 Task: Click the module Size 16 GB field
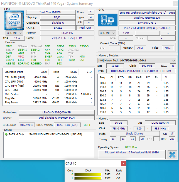115,66
